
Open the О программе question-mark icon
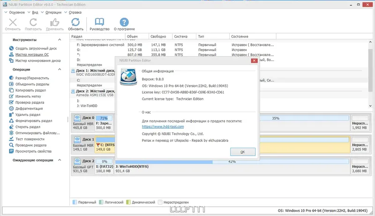click(124, 22)
